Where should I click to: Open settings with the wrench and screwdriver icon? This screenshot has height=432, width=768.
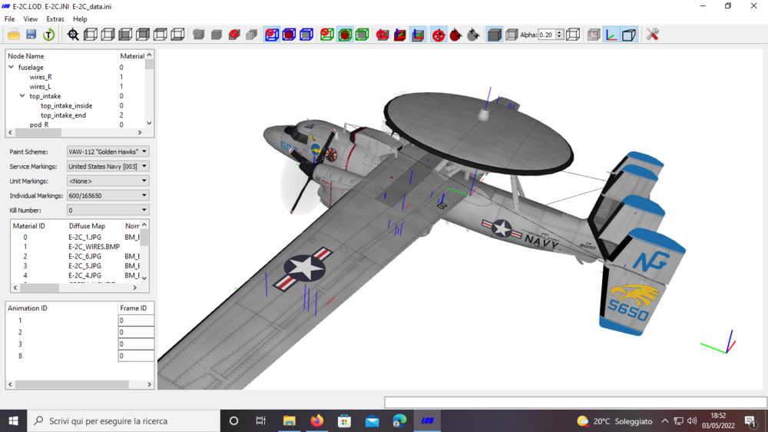click(652, 35)
